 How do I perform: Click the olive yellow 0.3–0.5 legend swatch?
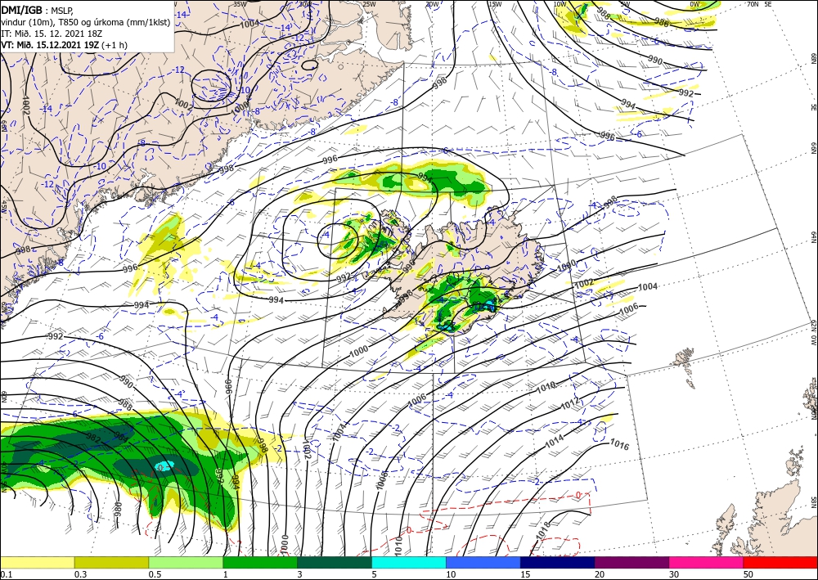pyautogui.click(x=111, y=562)
